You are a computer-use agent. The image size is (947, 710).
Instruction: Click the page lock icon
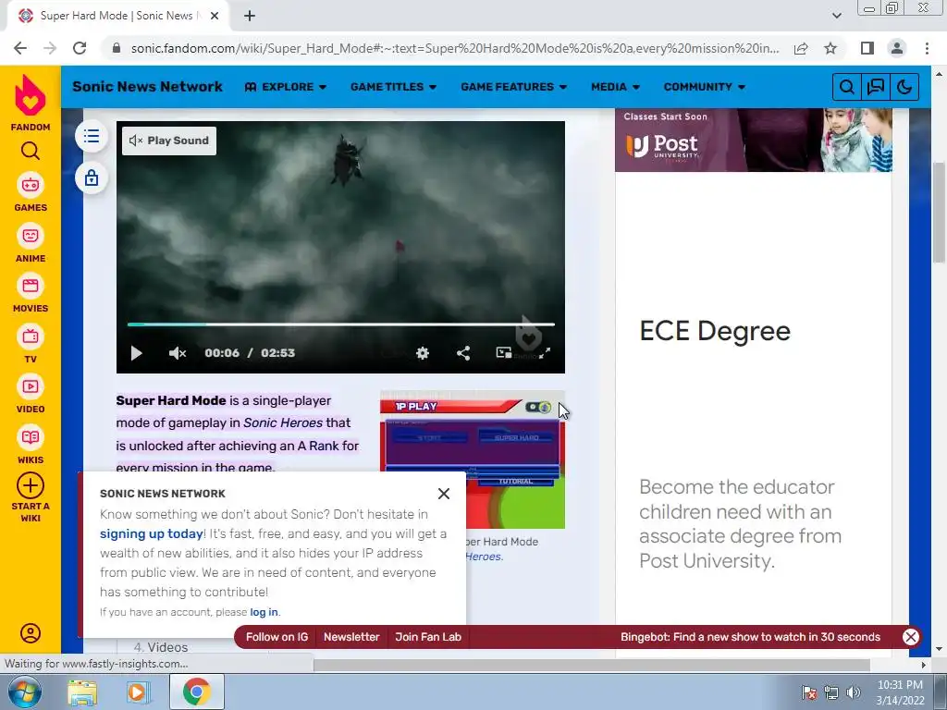pyautogui.click(x=92, y=178)
